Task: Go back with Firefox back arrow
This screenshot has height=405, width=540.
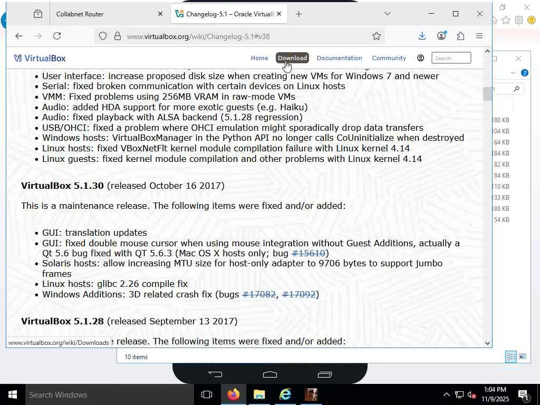Action: click(x=19, y=36)
